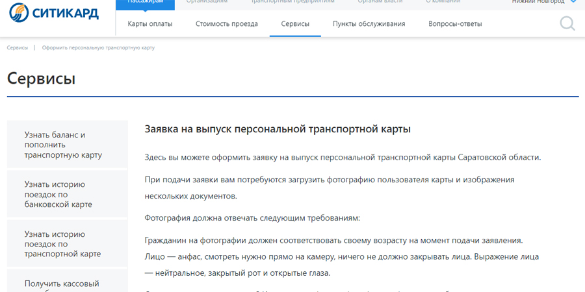585x292 pixels.
Task: Go to Пункты обслуживания page
Action: point(369,24)
